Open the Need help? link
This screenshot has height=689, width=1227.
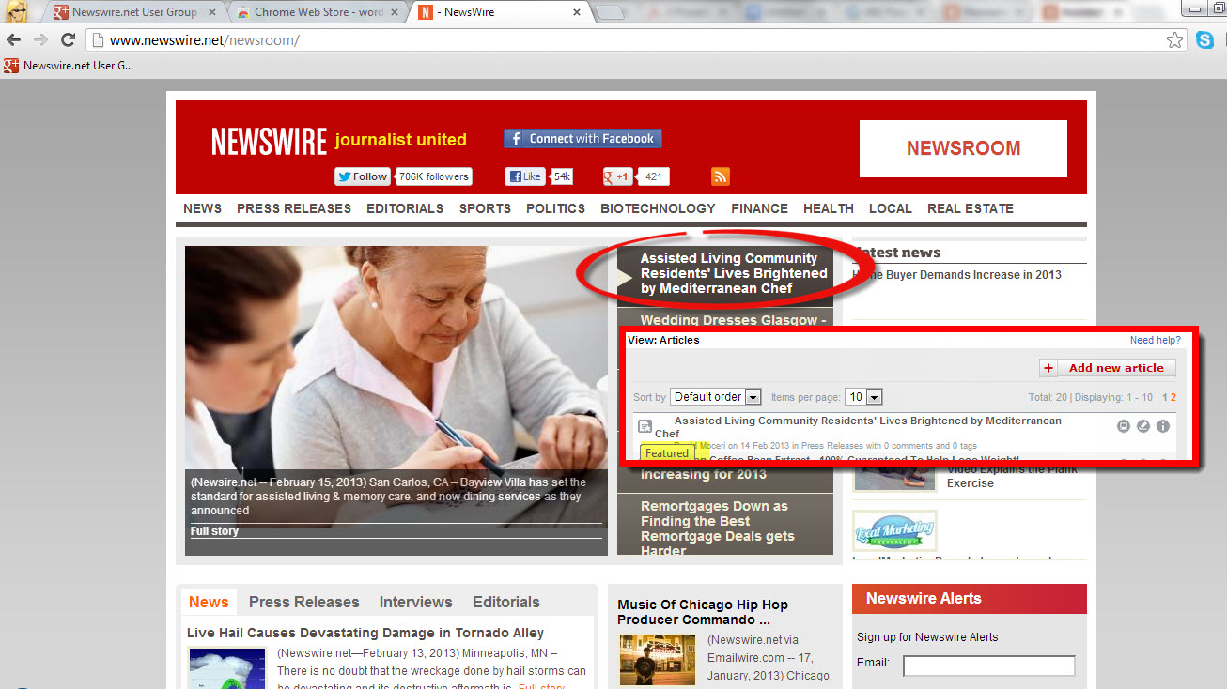tap(1155, 340)
